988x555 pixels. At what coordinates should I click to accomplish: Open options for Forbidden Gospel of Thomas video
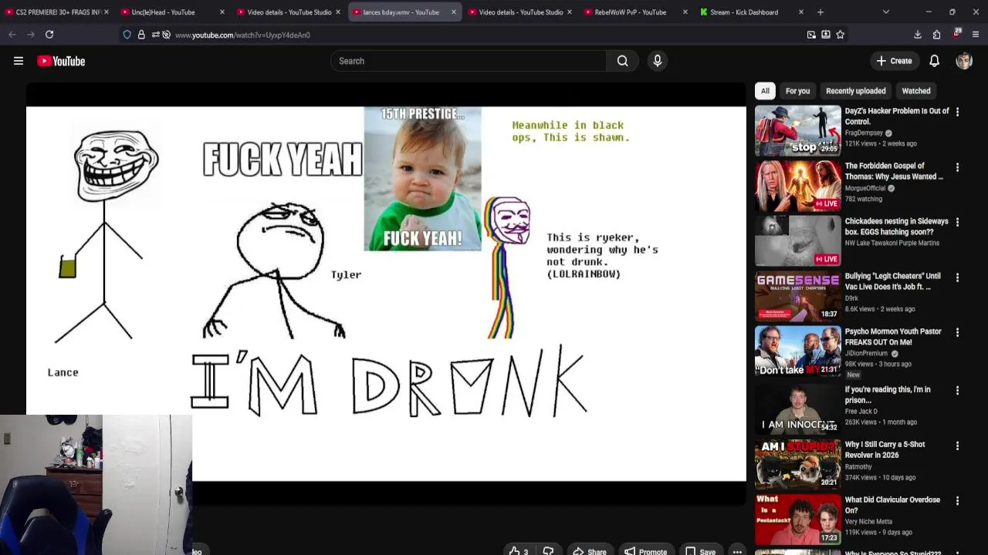click(957, 167)
